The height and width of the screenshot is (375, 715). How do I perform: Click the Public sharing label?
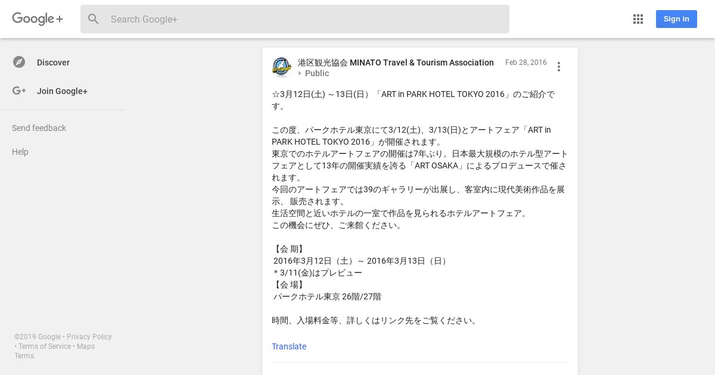tap(317, 73)
